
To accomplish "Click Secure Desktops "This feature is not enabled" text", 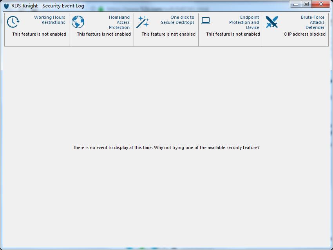I will [168, 34].
